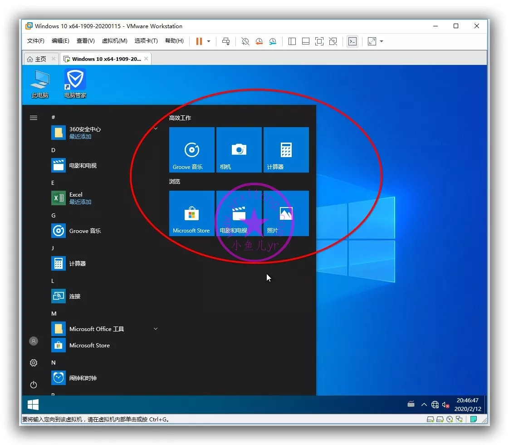Image resolution: width=509 pixels, height=445 pixels.
Task: Click the power button in start menu
Action: tap(34, 385)
